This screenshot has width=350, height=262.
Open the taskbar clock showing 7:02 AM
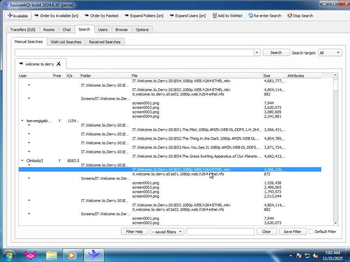point(333,256)
